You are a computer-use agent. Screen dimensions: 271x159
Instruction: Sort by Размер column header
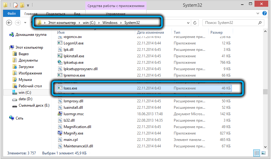point(216,32)
